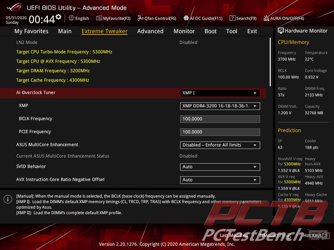Click the SVID Behavior label
Screen dimensions: 334x250
[x=31, y=166]
